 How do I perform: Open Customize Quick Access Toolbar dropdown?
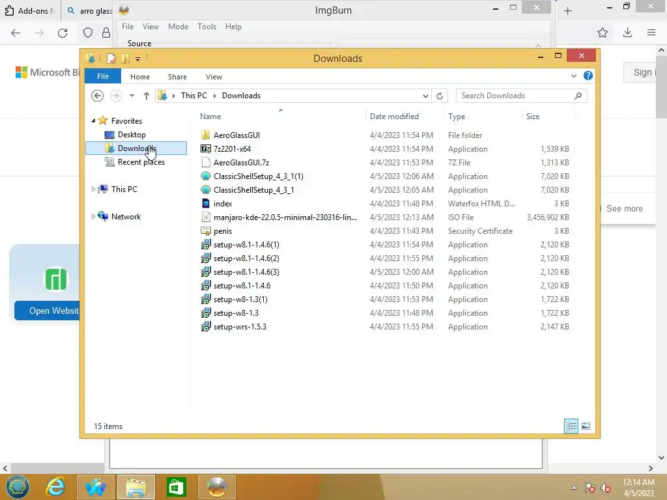[x=138, y=59]
